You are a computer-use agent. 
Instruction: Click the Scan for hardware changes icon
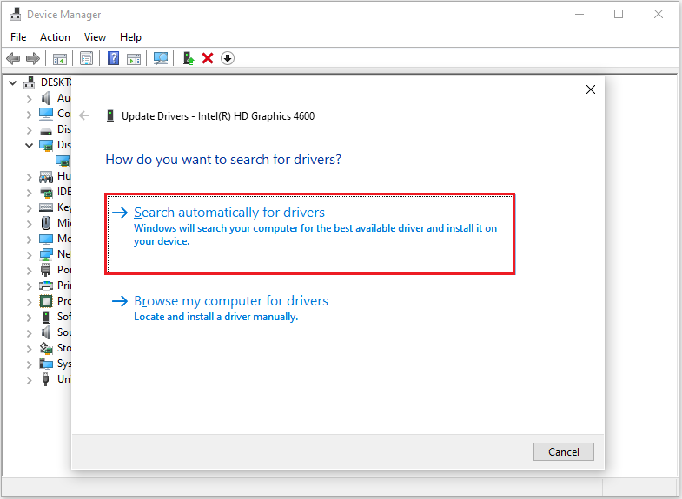click(161, 58)
